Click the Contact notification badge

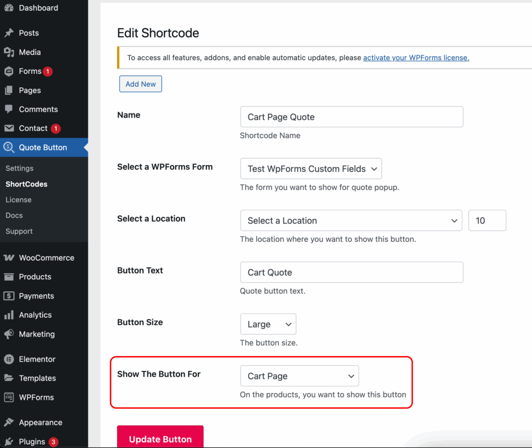coord(56,129)
